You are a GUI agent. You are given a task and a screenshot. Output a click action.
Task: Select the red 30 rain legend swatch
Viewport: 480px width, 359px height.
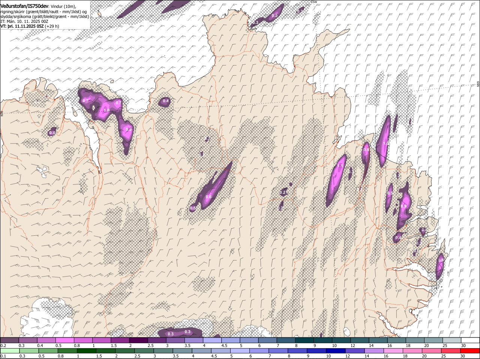tap(470, 351)
